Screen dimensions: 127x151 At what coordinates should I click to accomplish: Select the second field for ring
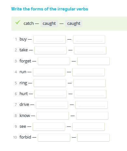pyautogui.click(x=90, y=83)
